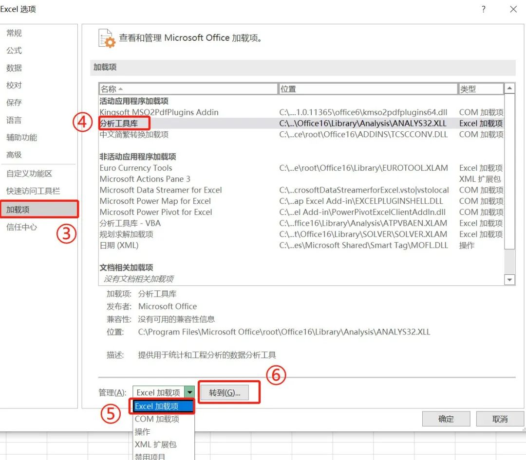Select the 日期 (XML) add-in row
The height and width of the screenshot is (460, 526).
(x=301, y=245)
